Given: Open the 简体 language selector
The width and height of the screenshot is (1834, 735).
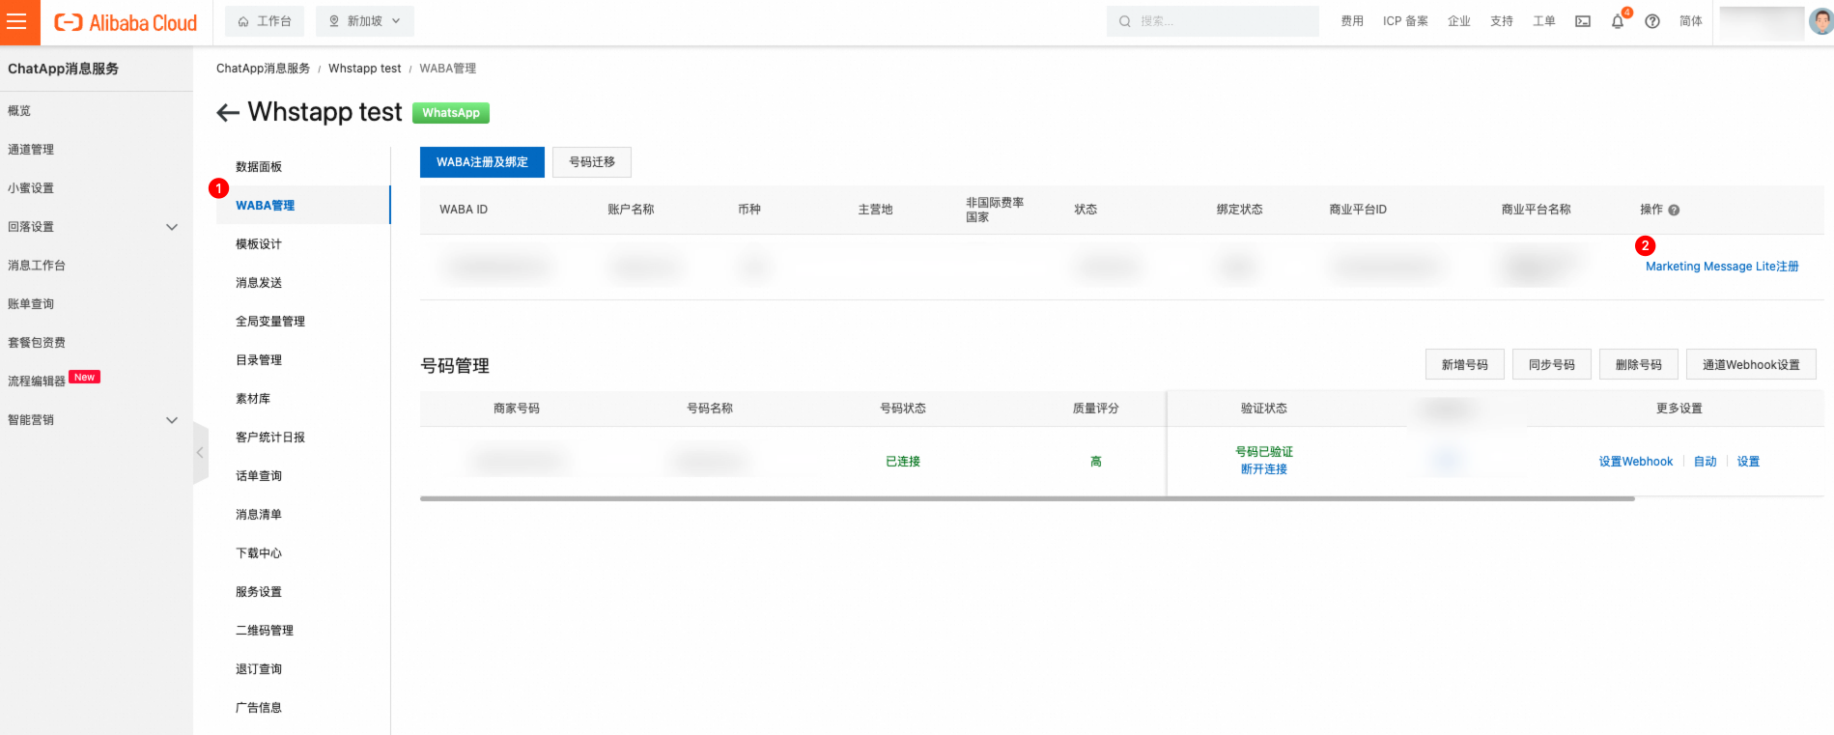Looking at the screenshot, I should point(1691,21).
